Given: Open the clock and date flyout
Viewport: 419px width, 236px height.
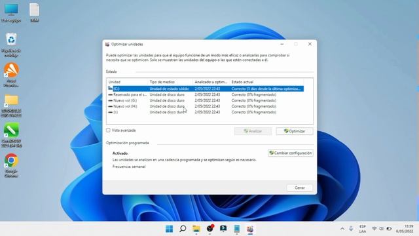Looking at the screenshot, I should click(405, 229).
